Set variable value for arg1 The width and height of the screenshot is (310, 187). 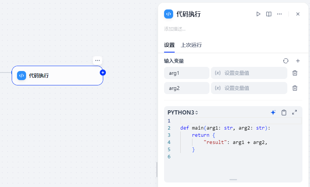point(249,73)
